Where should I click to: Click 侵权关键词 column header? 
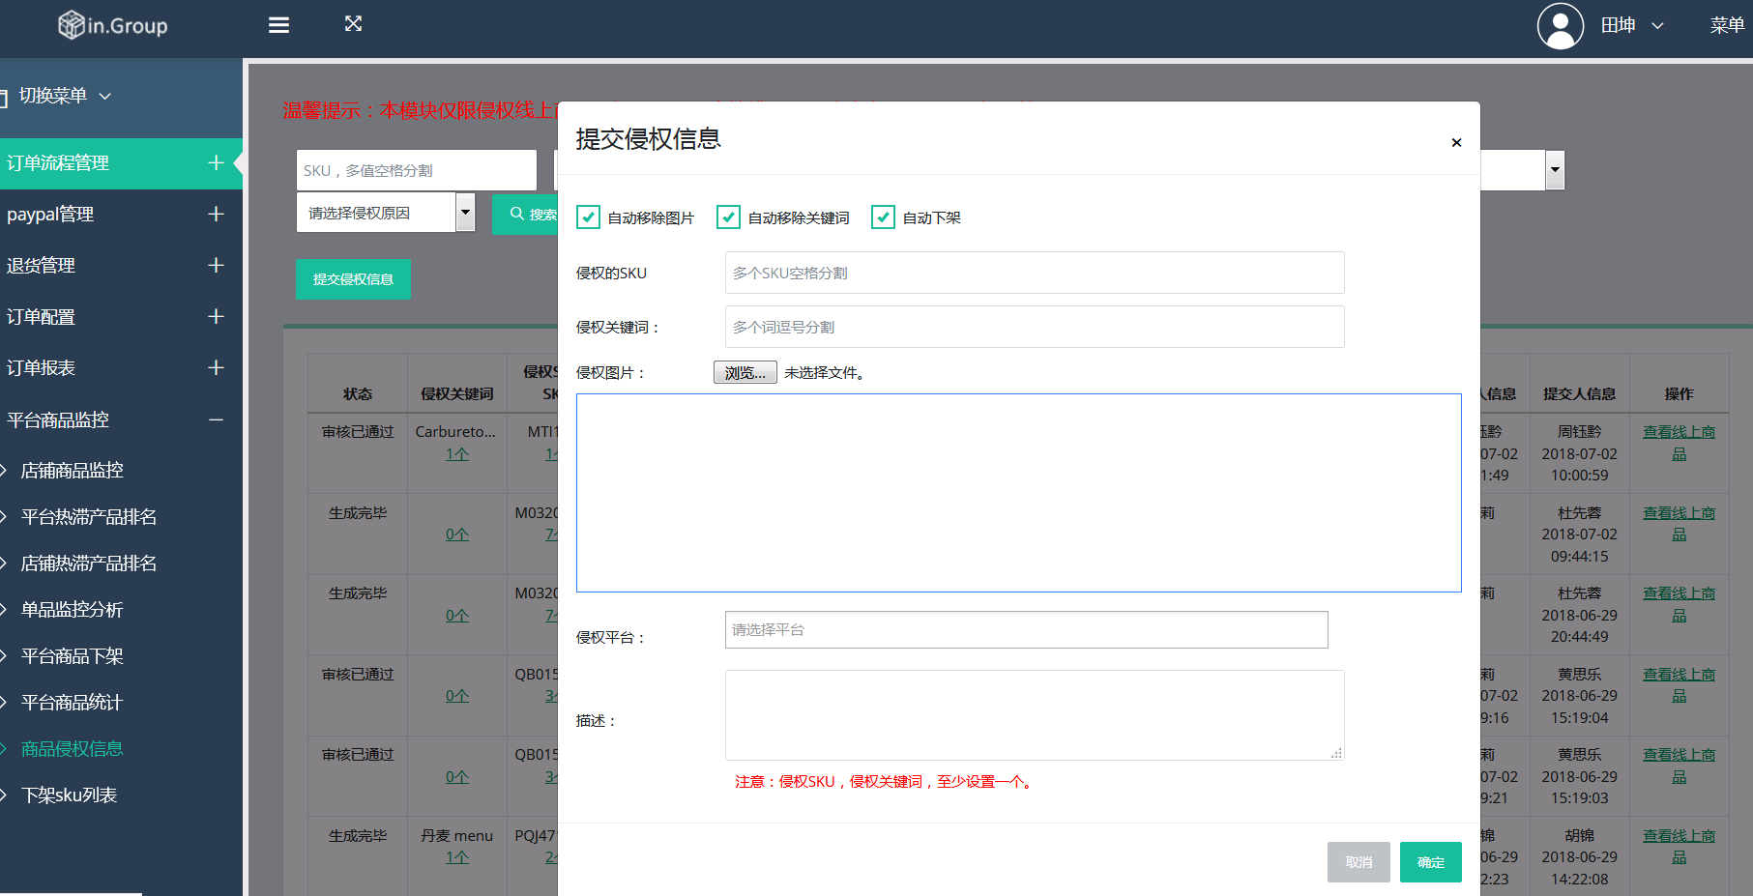click(457, 394)
